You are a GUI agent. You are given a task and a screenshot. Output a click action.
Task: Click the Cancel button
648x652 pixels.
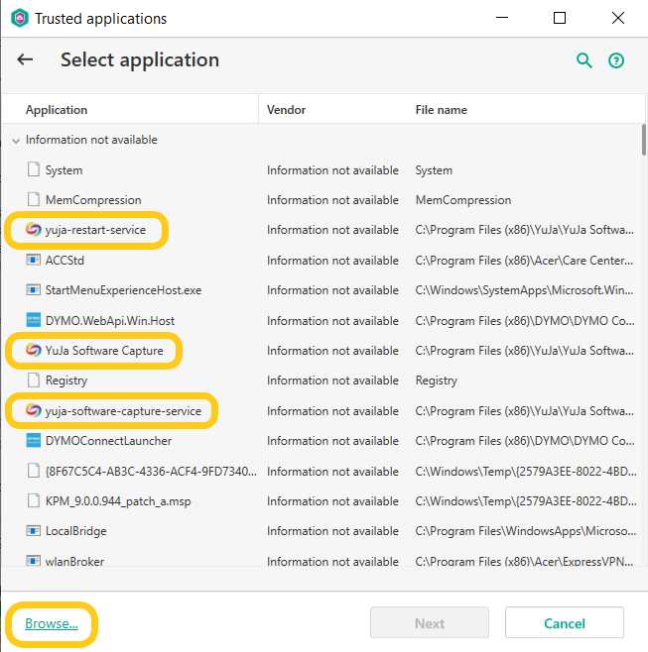[x=565, y=623]
